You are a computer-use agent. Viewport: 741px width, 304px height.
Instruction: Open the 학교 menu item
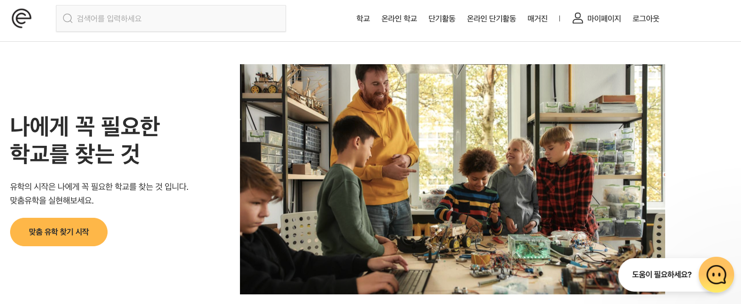(x=363, y=18)
